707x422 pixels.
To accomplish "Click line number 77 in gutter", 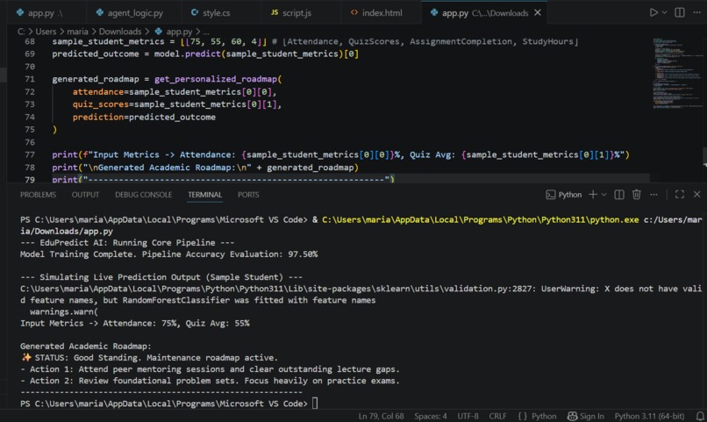I will pyautogui.click(x=30, y=154).
